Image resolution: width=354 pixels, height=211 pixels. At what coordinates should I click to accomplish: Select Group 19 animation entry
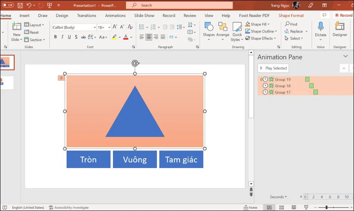click(x=306, y=79)
